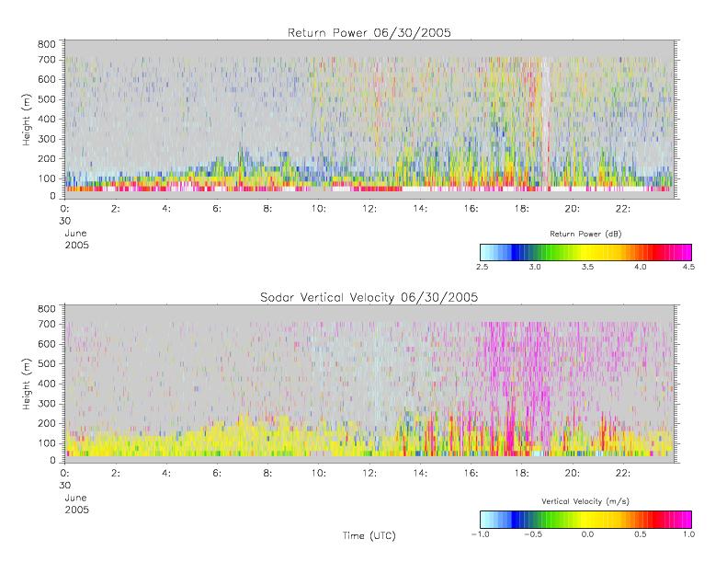Click the '600' height tick on top chart
Viewport: 727px width, 562px height.
pyautogui.click(x=46, y=79)
